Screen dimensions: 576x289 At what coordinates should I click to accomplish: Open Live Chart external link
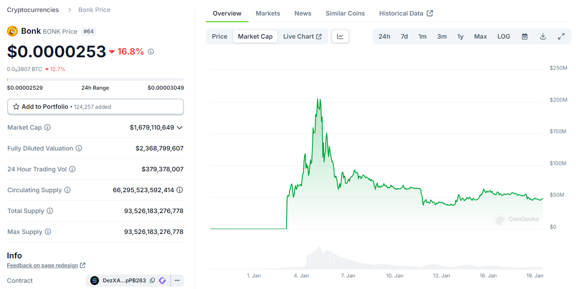point(303,36)
